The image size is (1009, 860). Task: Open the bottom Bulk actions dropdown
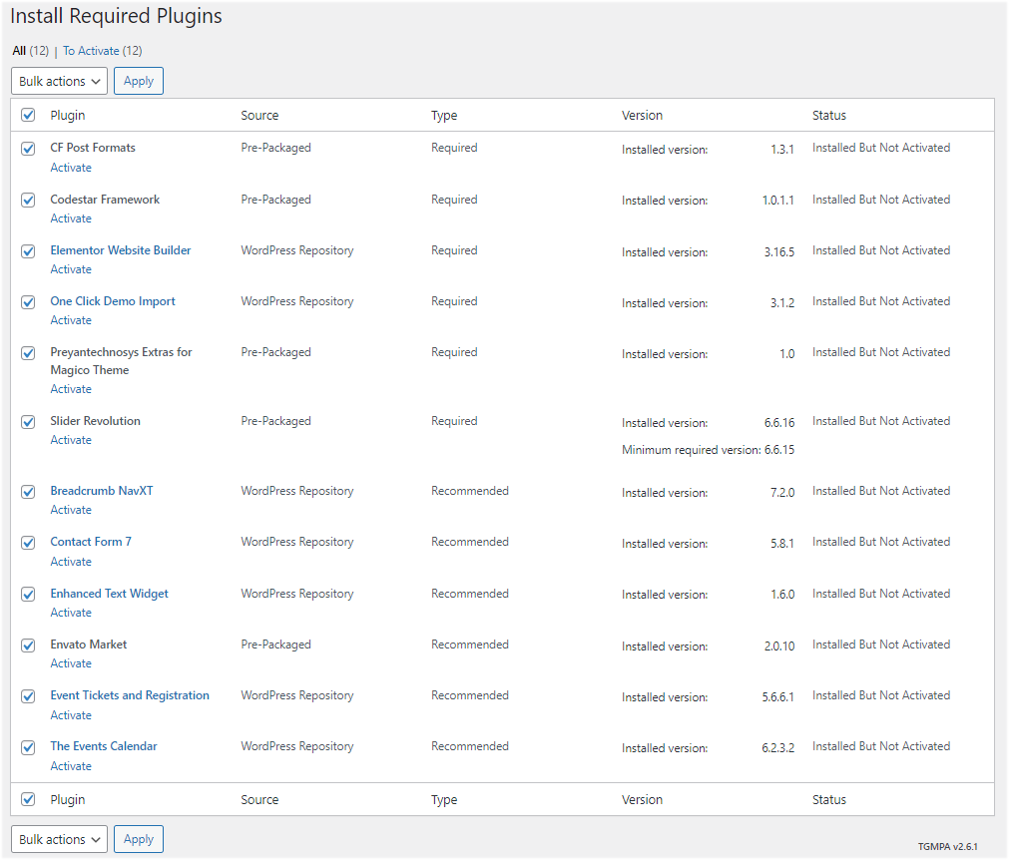coord(59,839)
